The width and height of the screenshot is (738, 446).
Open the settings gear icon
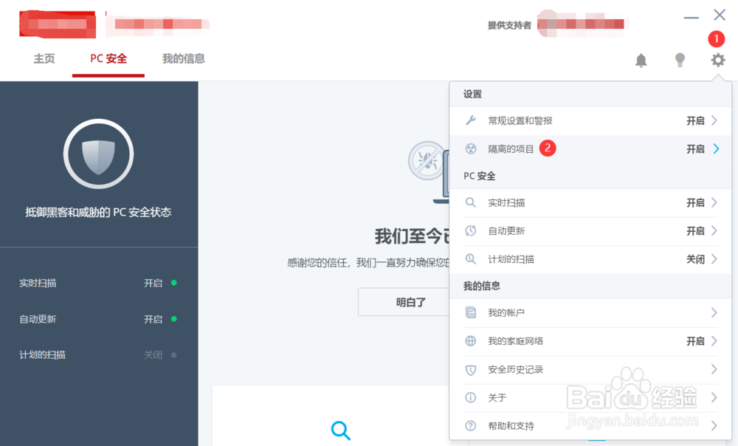coord(717,61)
